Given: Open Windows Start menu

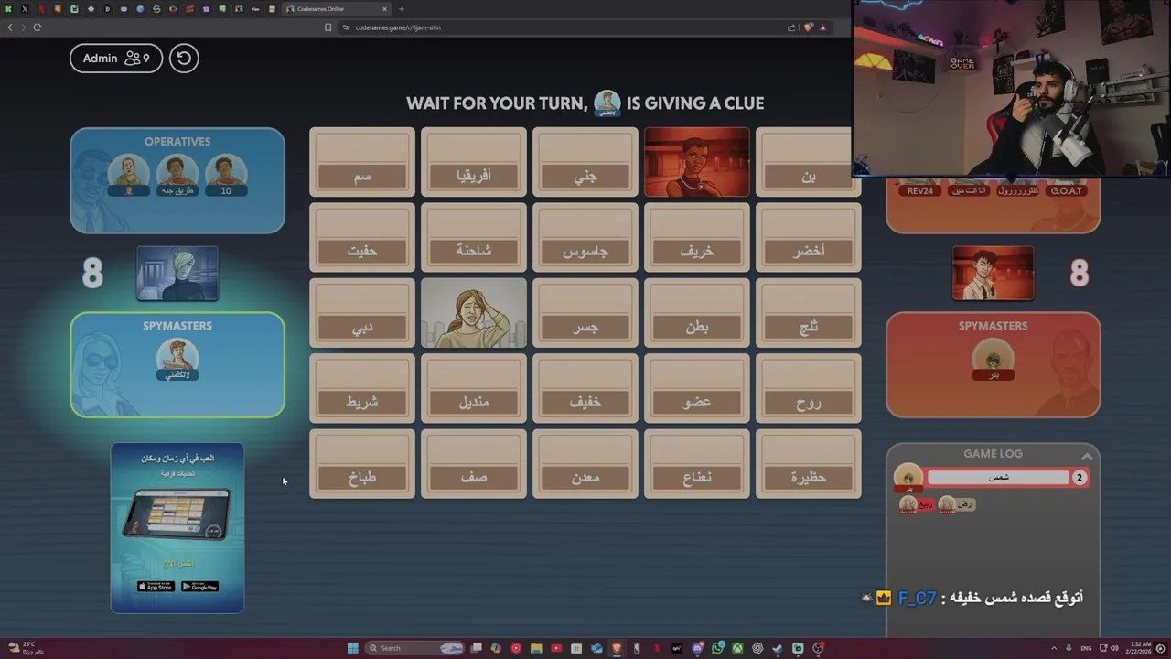Looking at the screenshot, I should point(353,648).
